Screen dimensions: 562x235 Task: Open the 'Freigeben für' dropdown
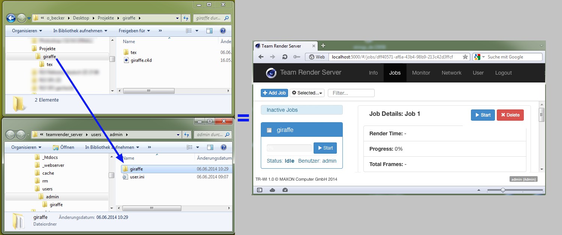pyautogui.click(x=135, y=31)
